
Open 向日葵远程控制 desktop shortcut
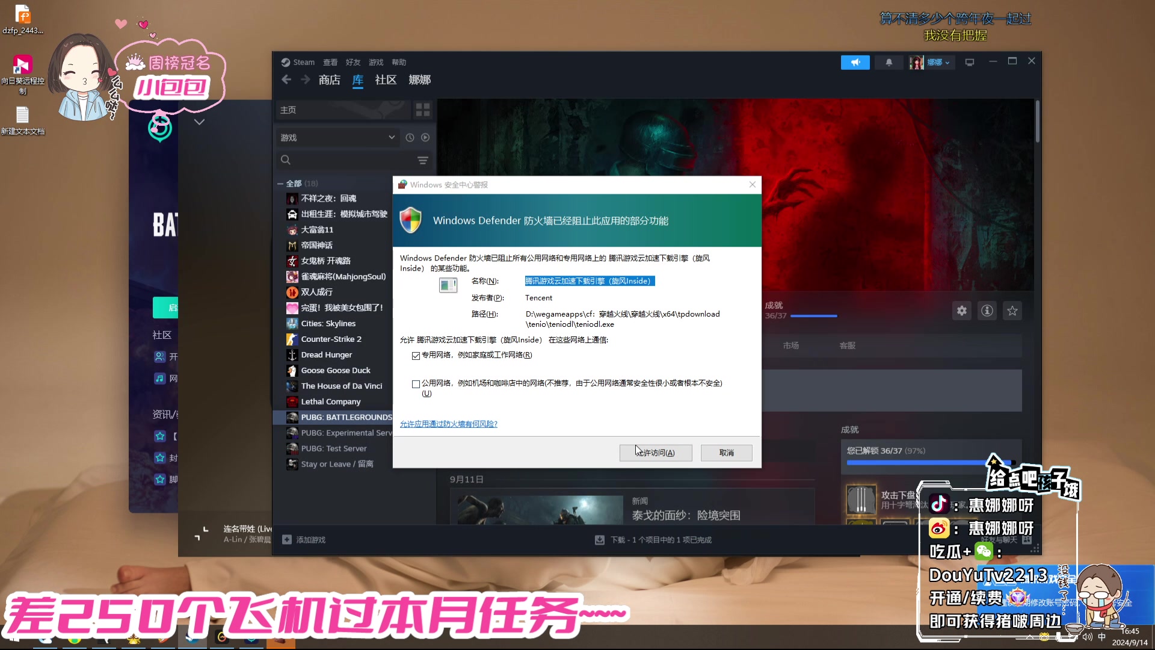(23, 73)
